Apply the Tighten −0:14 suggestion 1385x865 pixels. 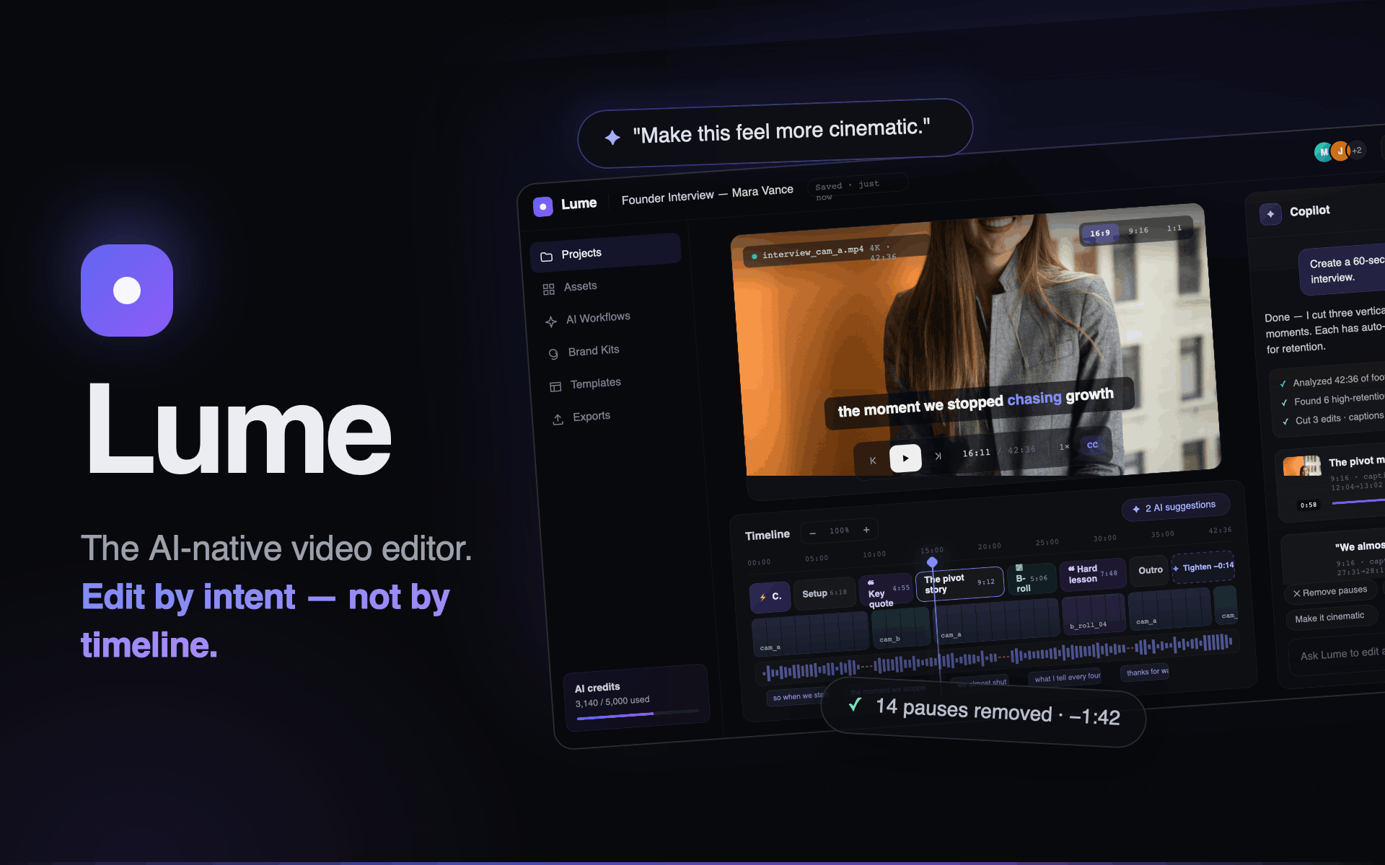(x=1204, y=567)
